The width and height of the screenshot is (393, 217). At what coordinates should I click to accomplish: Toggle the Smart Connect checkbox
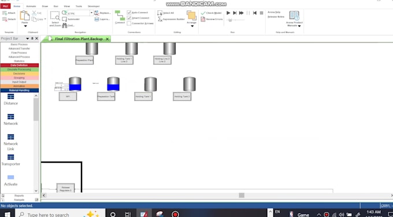pos(129,18)
